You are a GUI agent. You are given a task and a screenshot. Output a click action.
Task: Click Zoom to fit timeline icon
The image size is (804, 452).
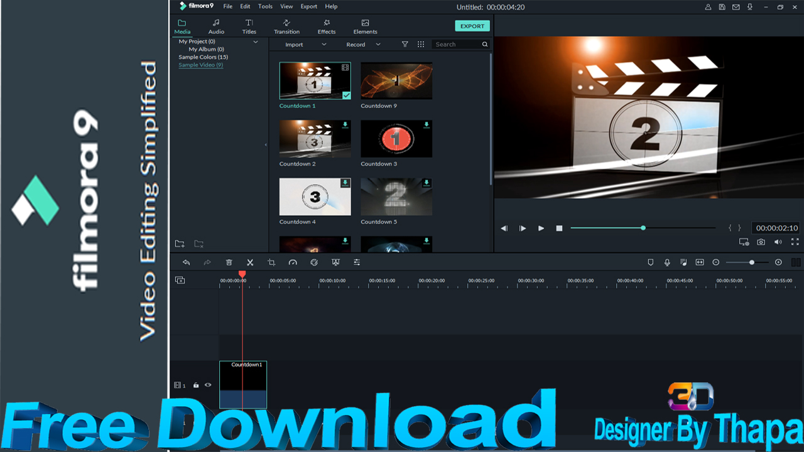click(x=700, y=262)
